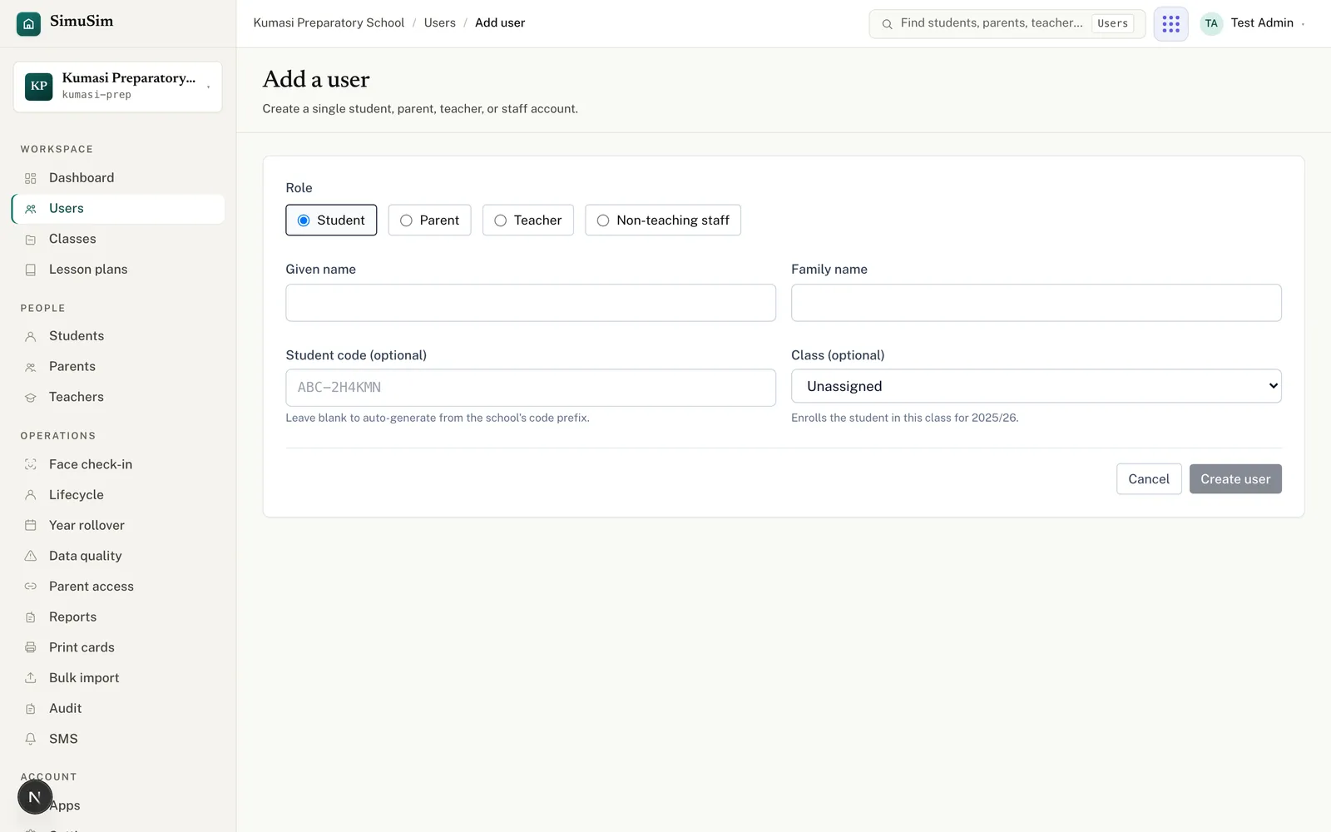Open the Reports sidebar link
Viewport: 1331px width, 832px height.
click(118, 617)
